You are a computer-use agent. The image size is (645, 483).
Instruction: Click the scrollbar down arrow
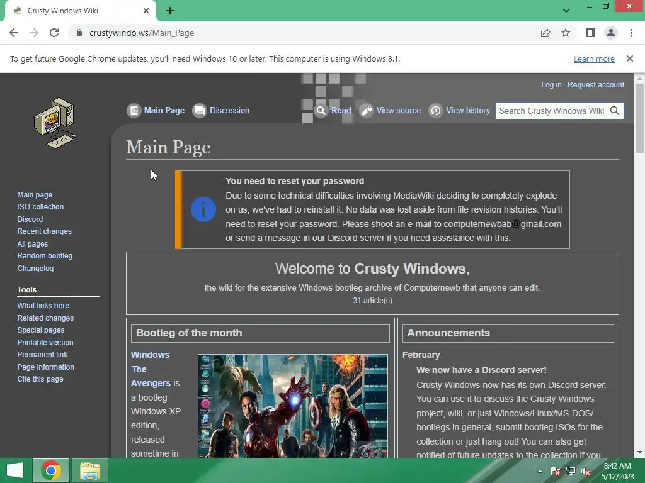pyautogui.click(x=639, y=452)
